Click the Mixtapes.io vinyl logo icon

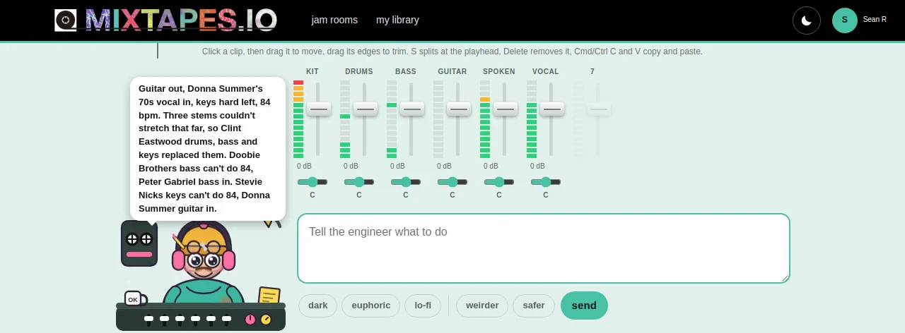[x=66, y=20]
